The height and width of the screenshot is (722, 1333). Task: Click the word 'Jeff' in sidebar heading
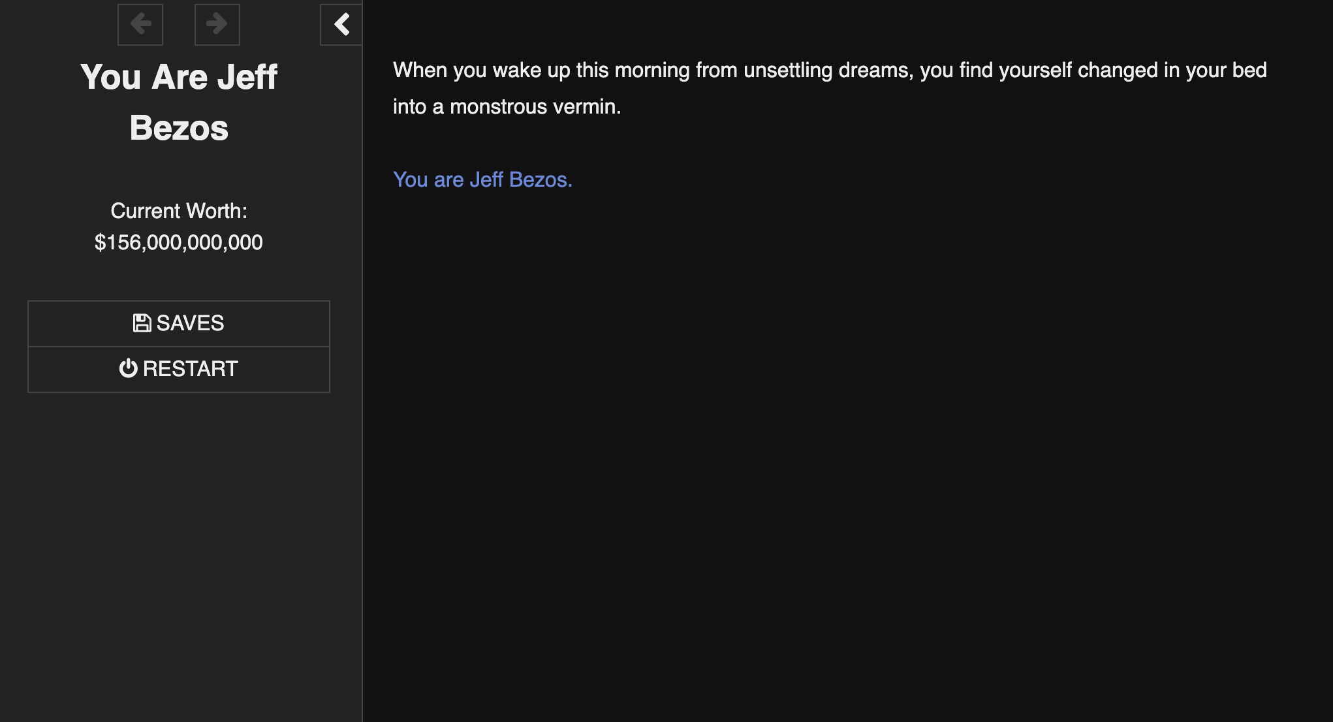[x=247, y=77]
